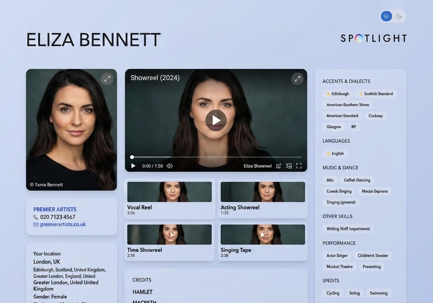The height and width of the screenshot is (303, 433).
Task: Switch to dark mode with moon icon
Action: click(399, 16)
